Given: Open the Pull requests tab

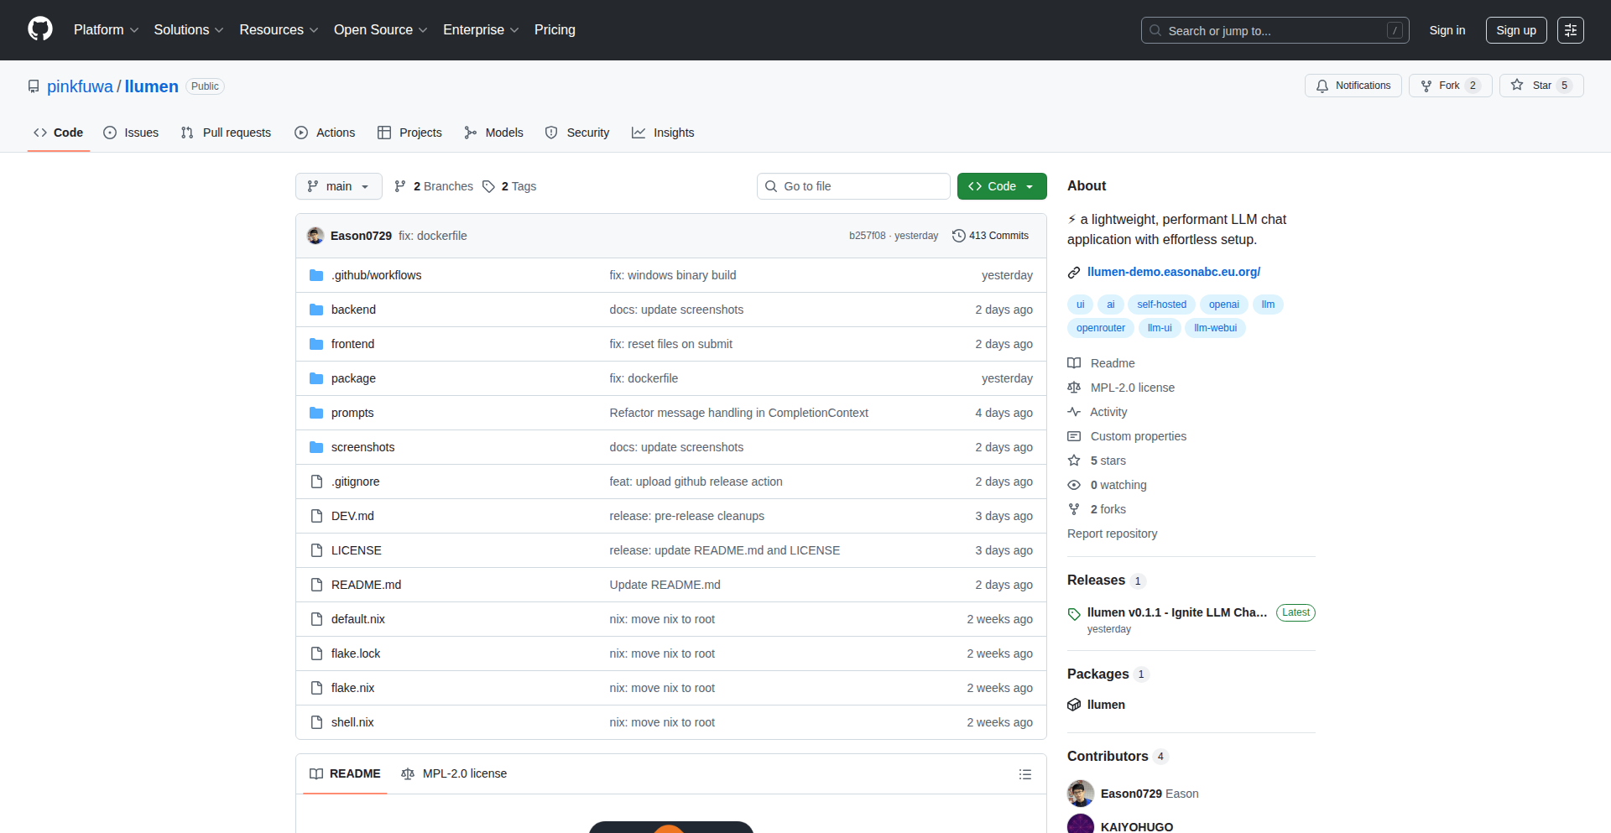Looking at the screenshot, I should 226,133.
